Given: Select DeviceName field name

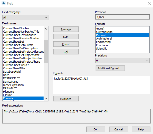Looking at the screenshot, I should 23,82.
